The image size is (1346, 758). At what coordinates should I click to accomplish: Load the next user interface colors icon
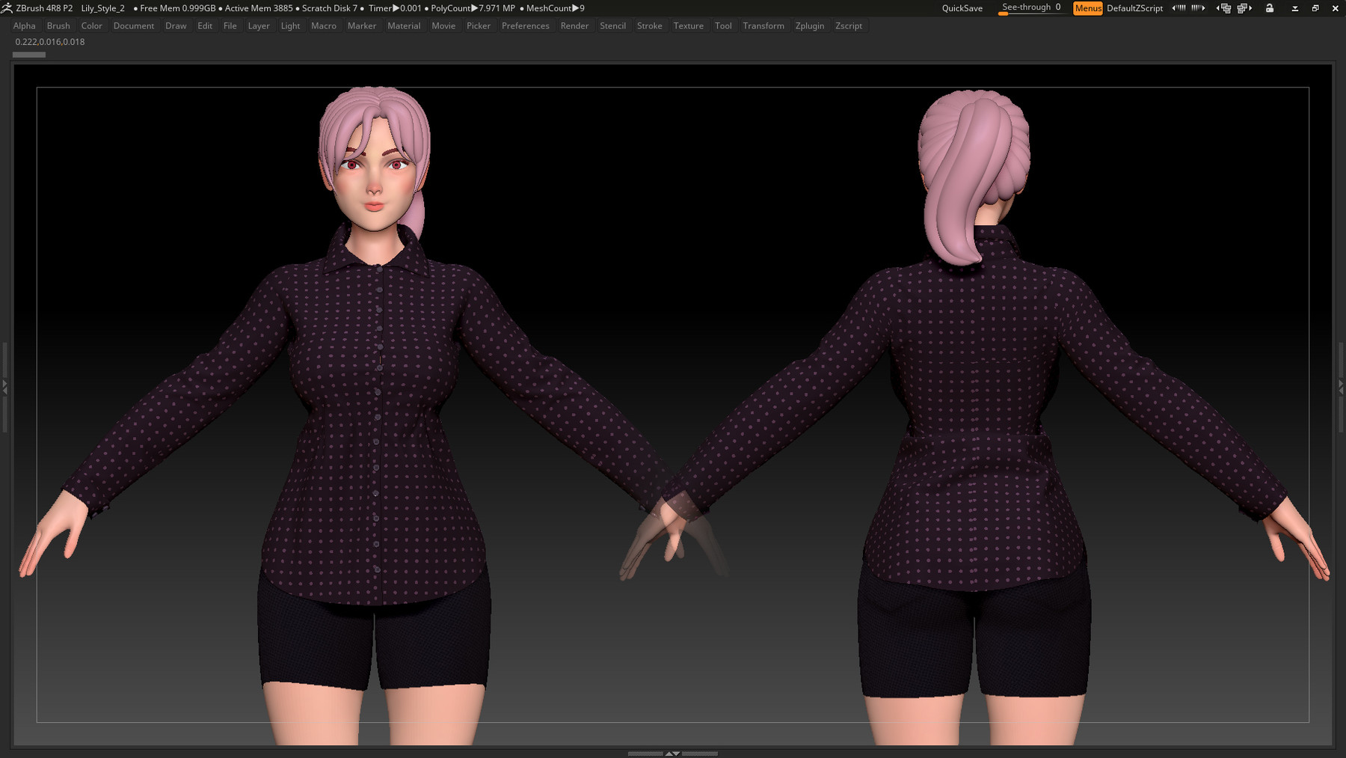[x=1198, y=7]
